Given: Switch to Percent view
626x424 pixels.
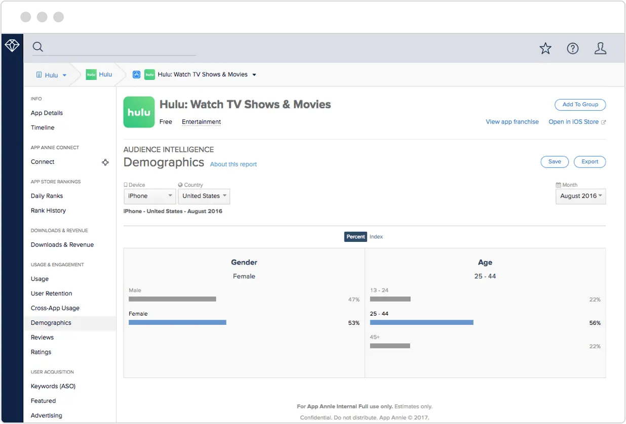Looking at the screenshot, I should click(356, 237).
